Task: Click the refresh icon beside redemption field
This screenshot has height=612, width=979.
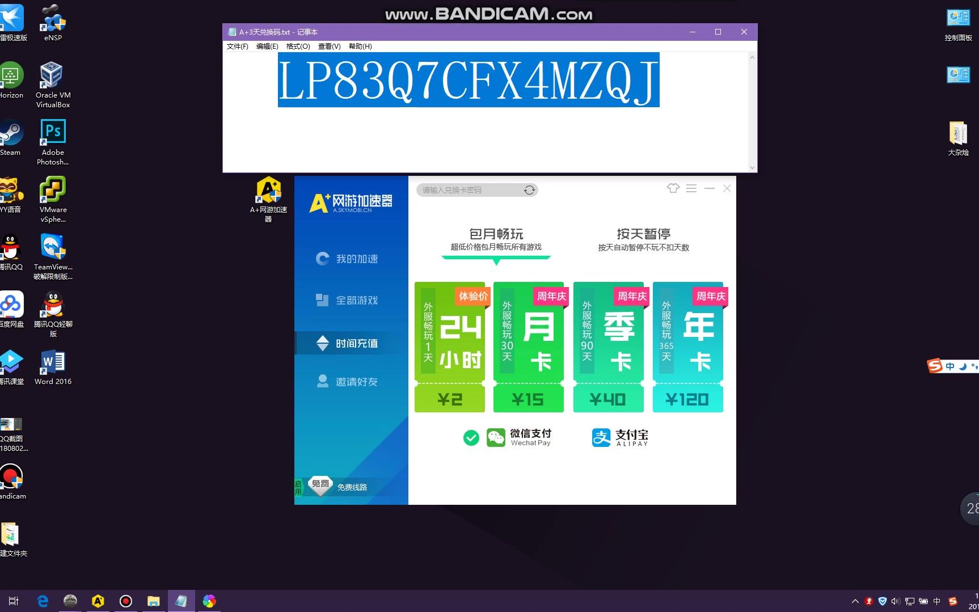Action: (530, 190)
